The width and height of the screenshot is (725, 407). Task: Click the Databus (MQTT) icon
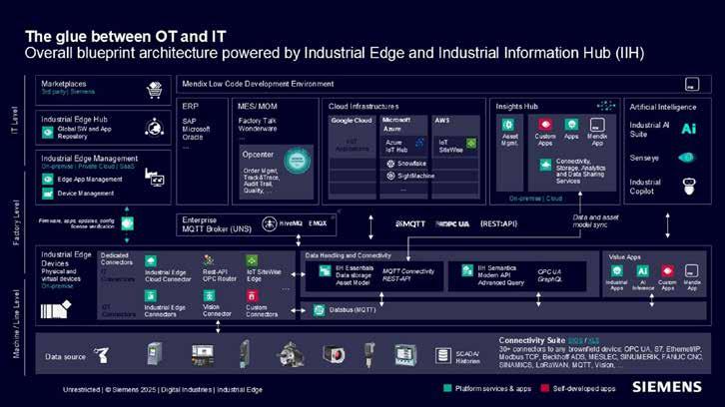point(319,310)
